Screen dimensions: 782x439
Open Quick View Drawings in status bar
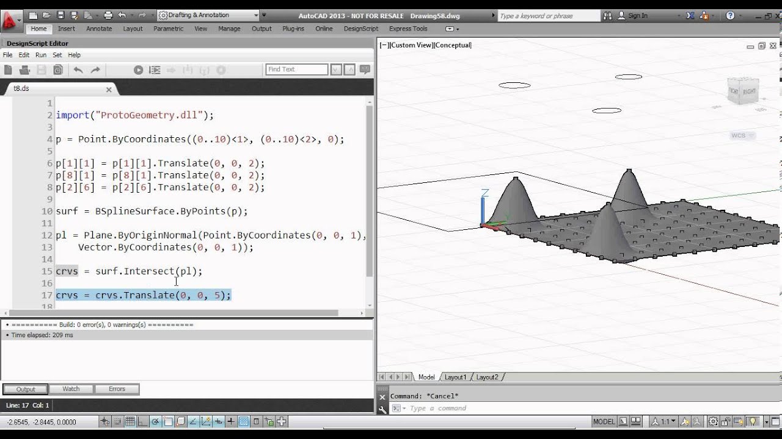point(636,421)
